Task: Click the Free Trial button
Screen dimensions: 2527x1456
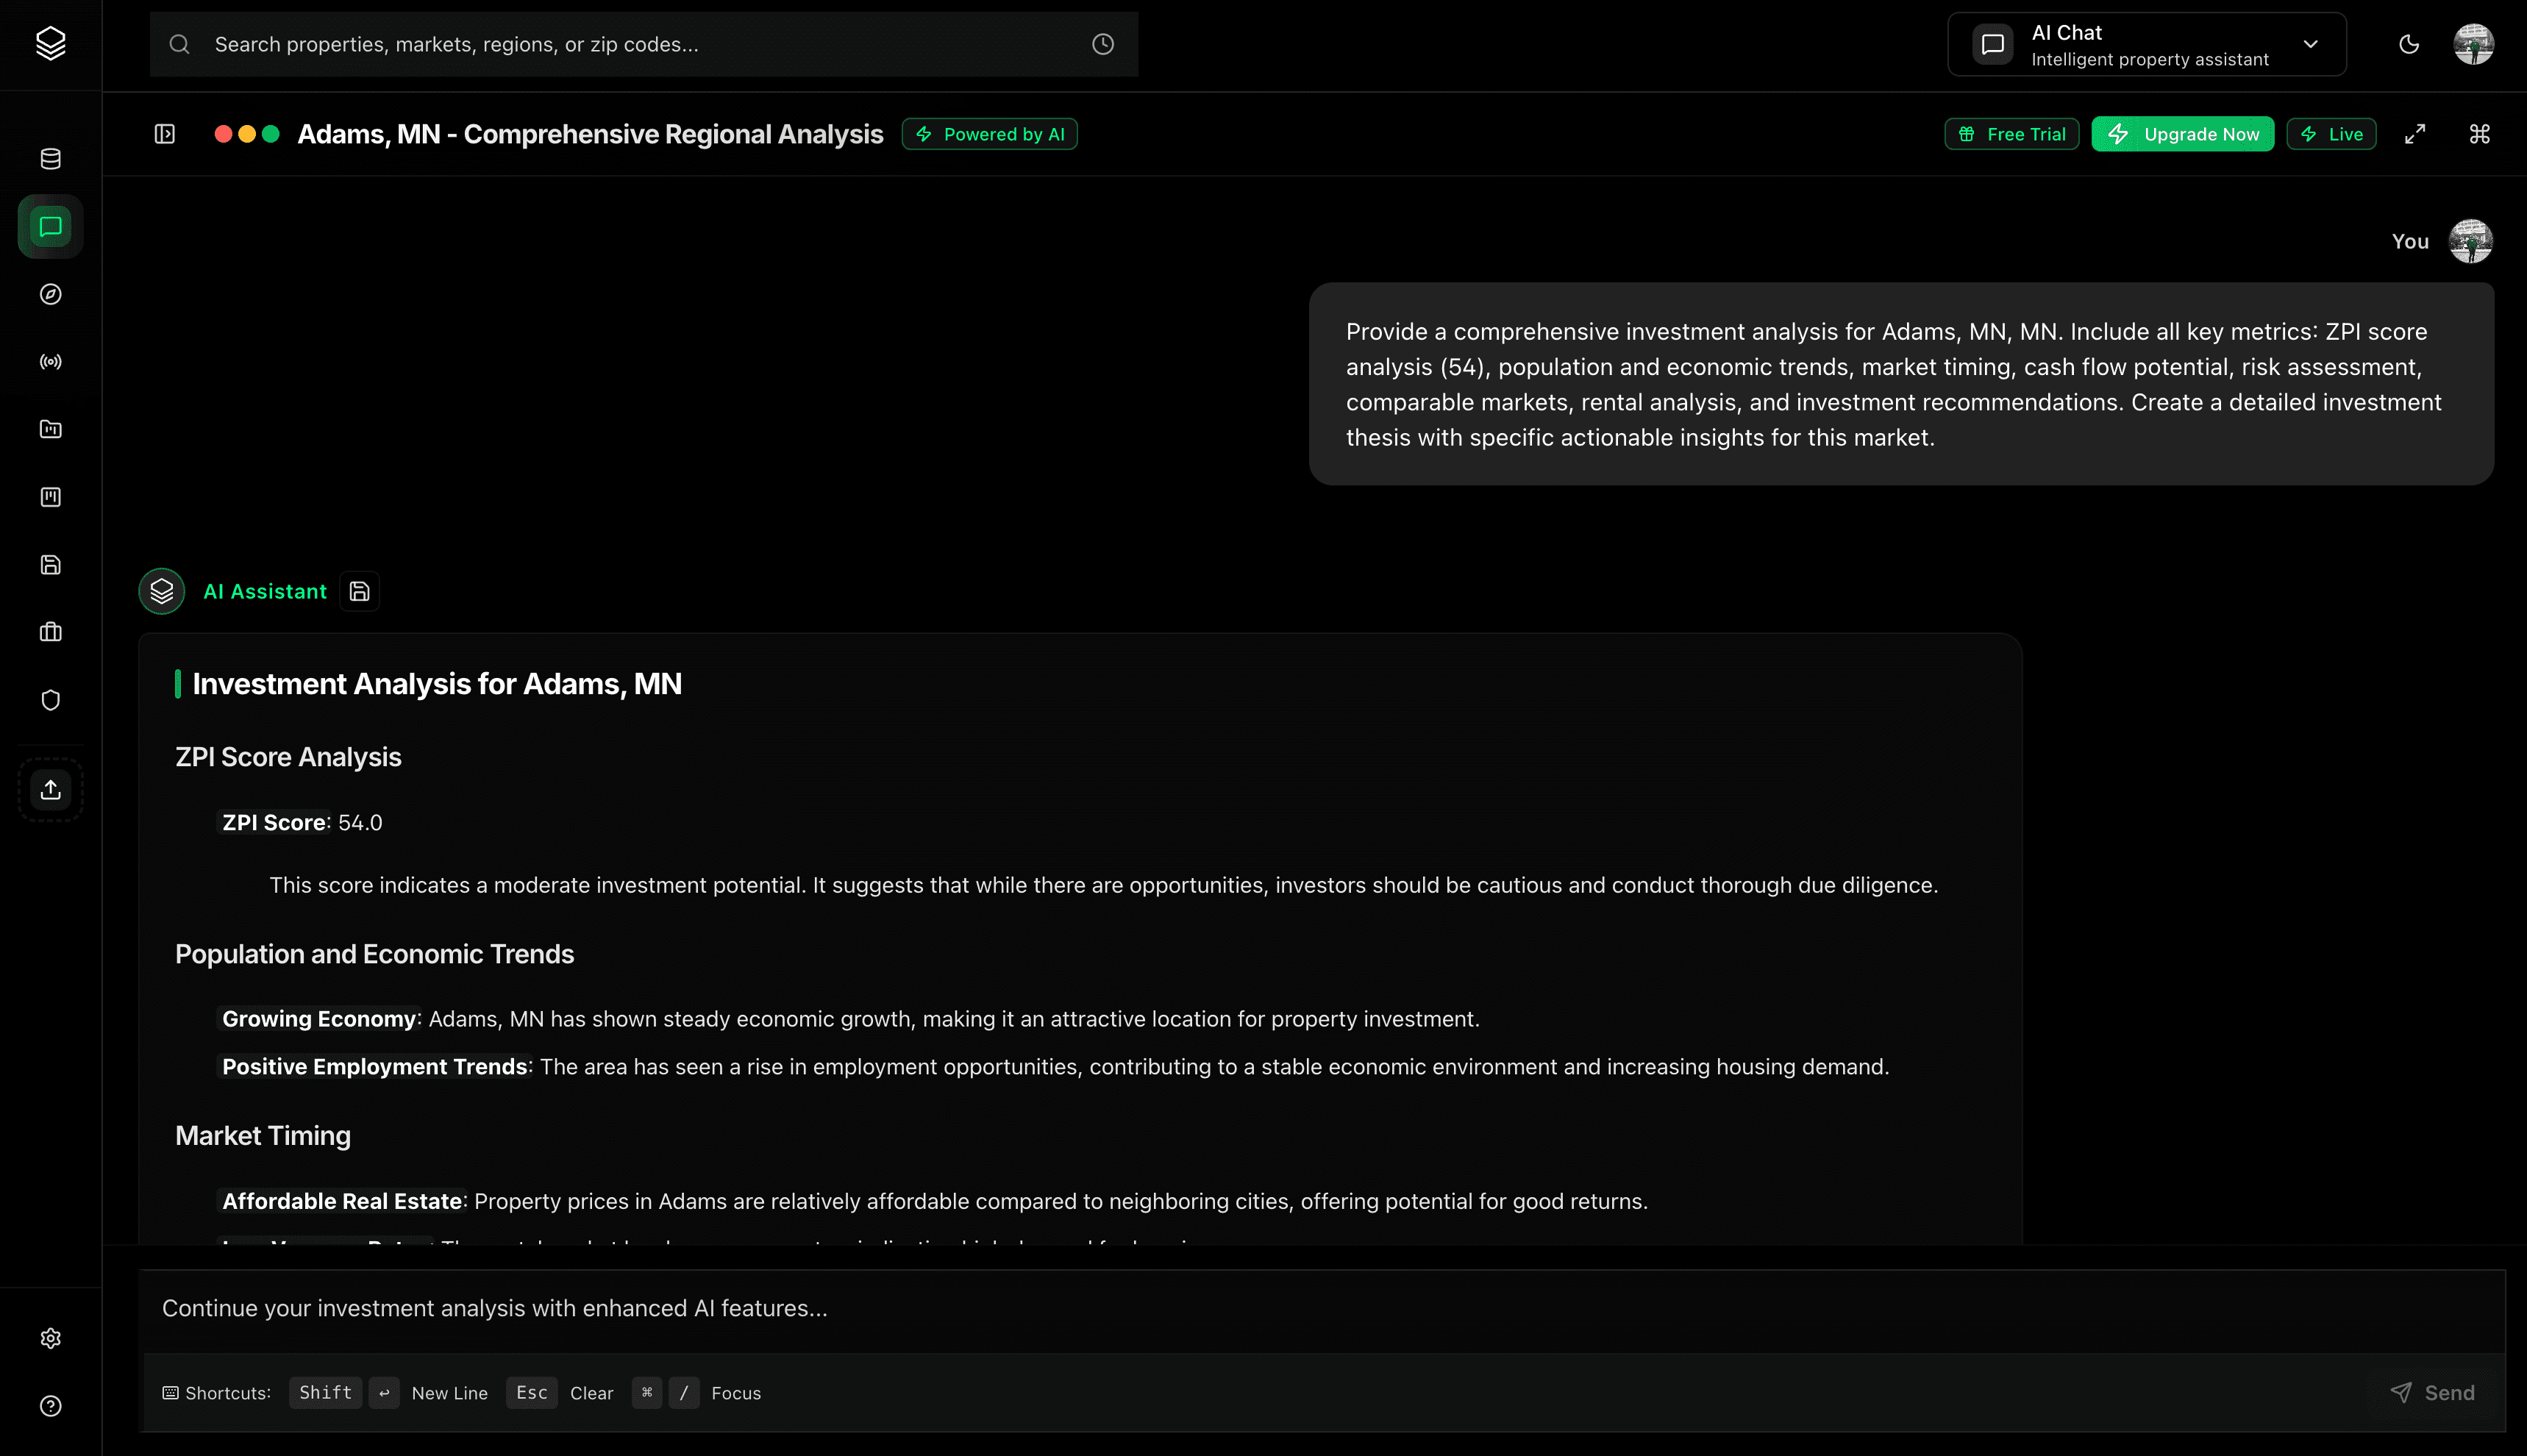Action: pyautogui.click(x=2011, y=134)
